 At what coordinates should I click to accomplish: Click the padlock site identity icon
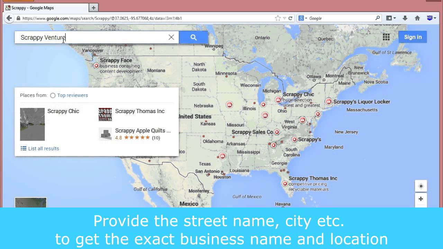(18, 18)
